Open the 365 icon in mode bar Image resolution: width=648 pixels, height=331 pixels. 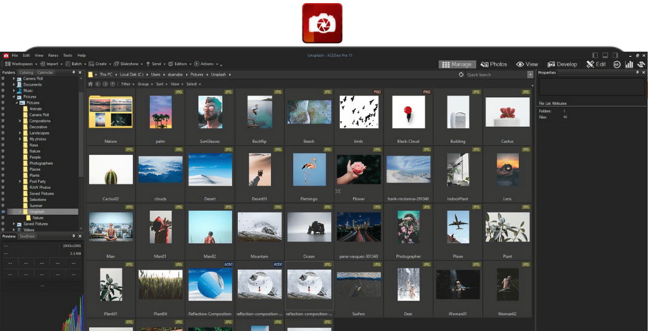coord(617,64)
